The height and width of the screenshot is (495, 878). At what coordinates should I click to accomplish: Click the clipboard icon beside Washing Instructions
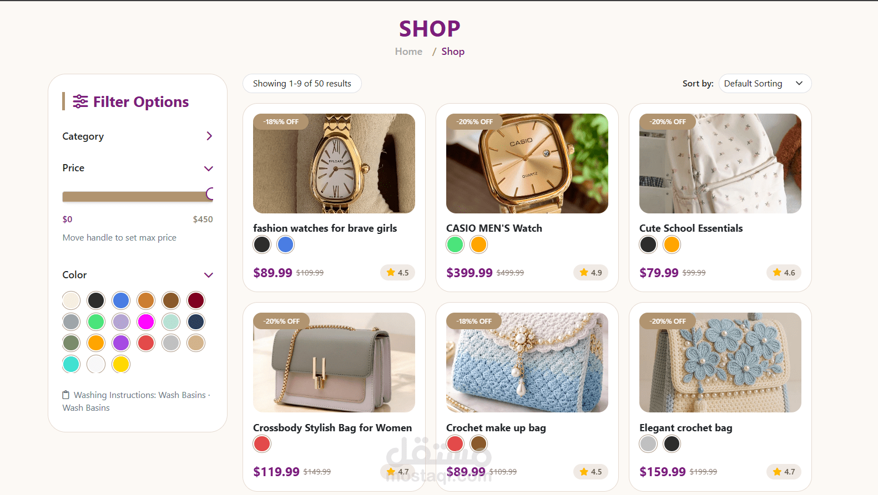click(x=66, y=395)
